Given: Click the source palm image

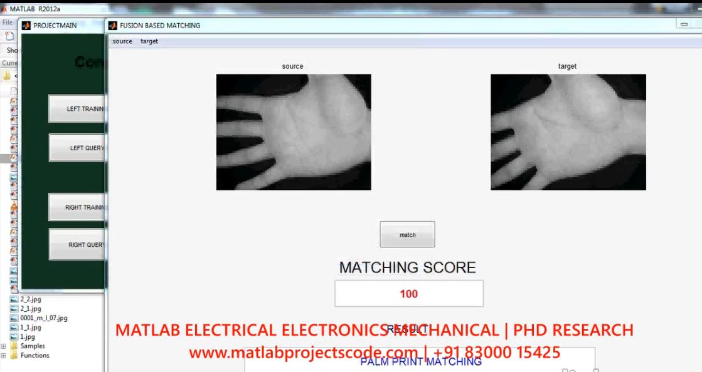Looking at the screenshot, I should click(x=294, y=132).
